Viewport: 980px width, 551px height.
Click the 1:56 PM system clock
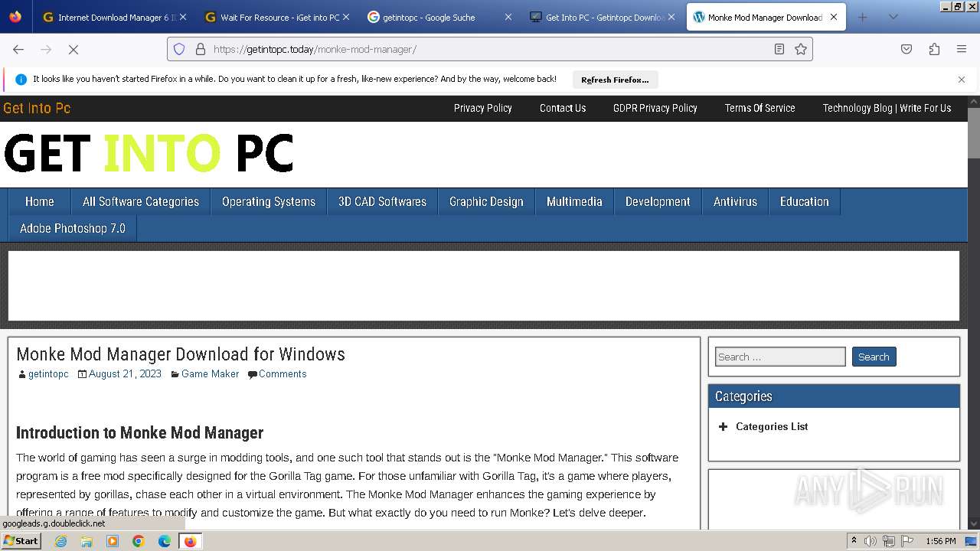click(x=941, y=541)
